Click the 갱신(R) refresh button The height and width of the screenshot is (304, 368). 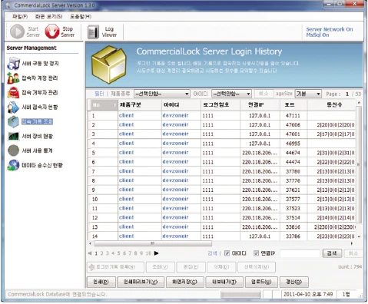[x=294, y=282]
